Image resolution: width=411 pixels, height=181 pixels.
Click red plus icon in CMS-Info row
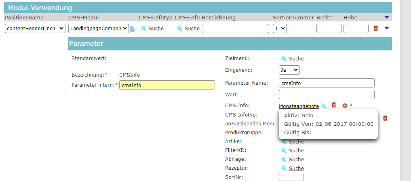[345, 106]
